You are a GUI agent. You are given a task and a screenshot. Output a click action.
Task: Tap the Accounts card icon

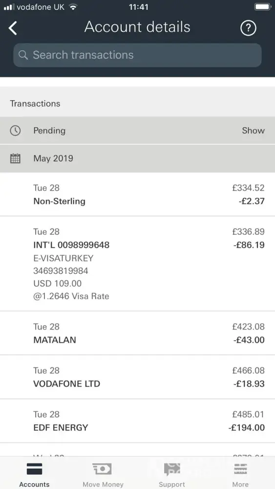coord(34,469)
